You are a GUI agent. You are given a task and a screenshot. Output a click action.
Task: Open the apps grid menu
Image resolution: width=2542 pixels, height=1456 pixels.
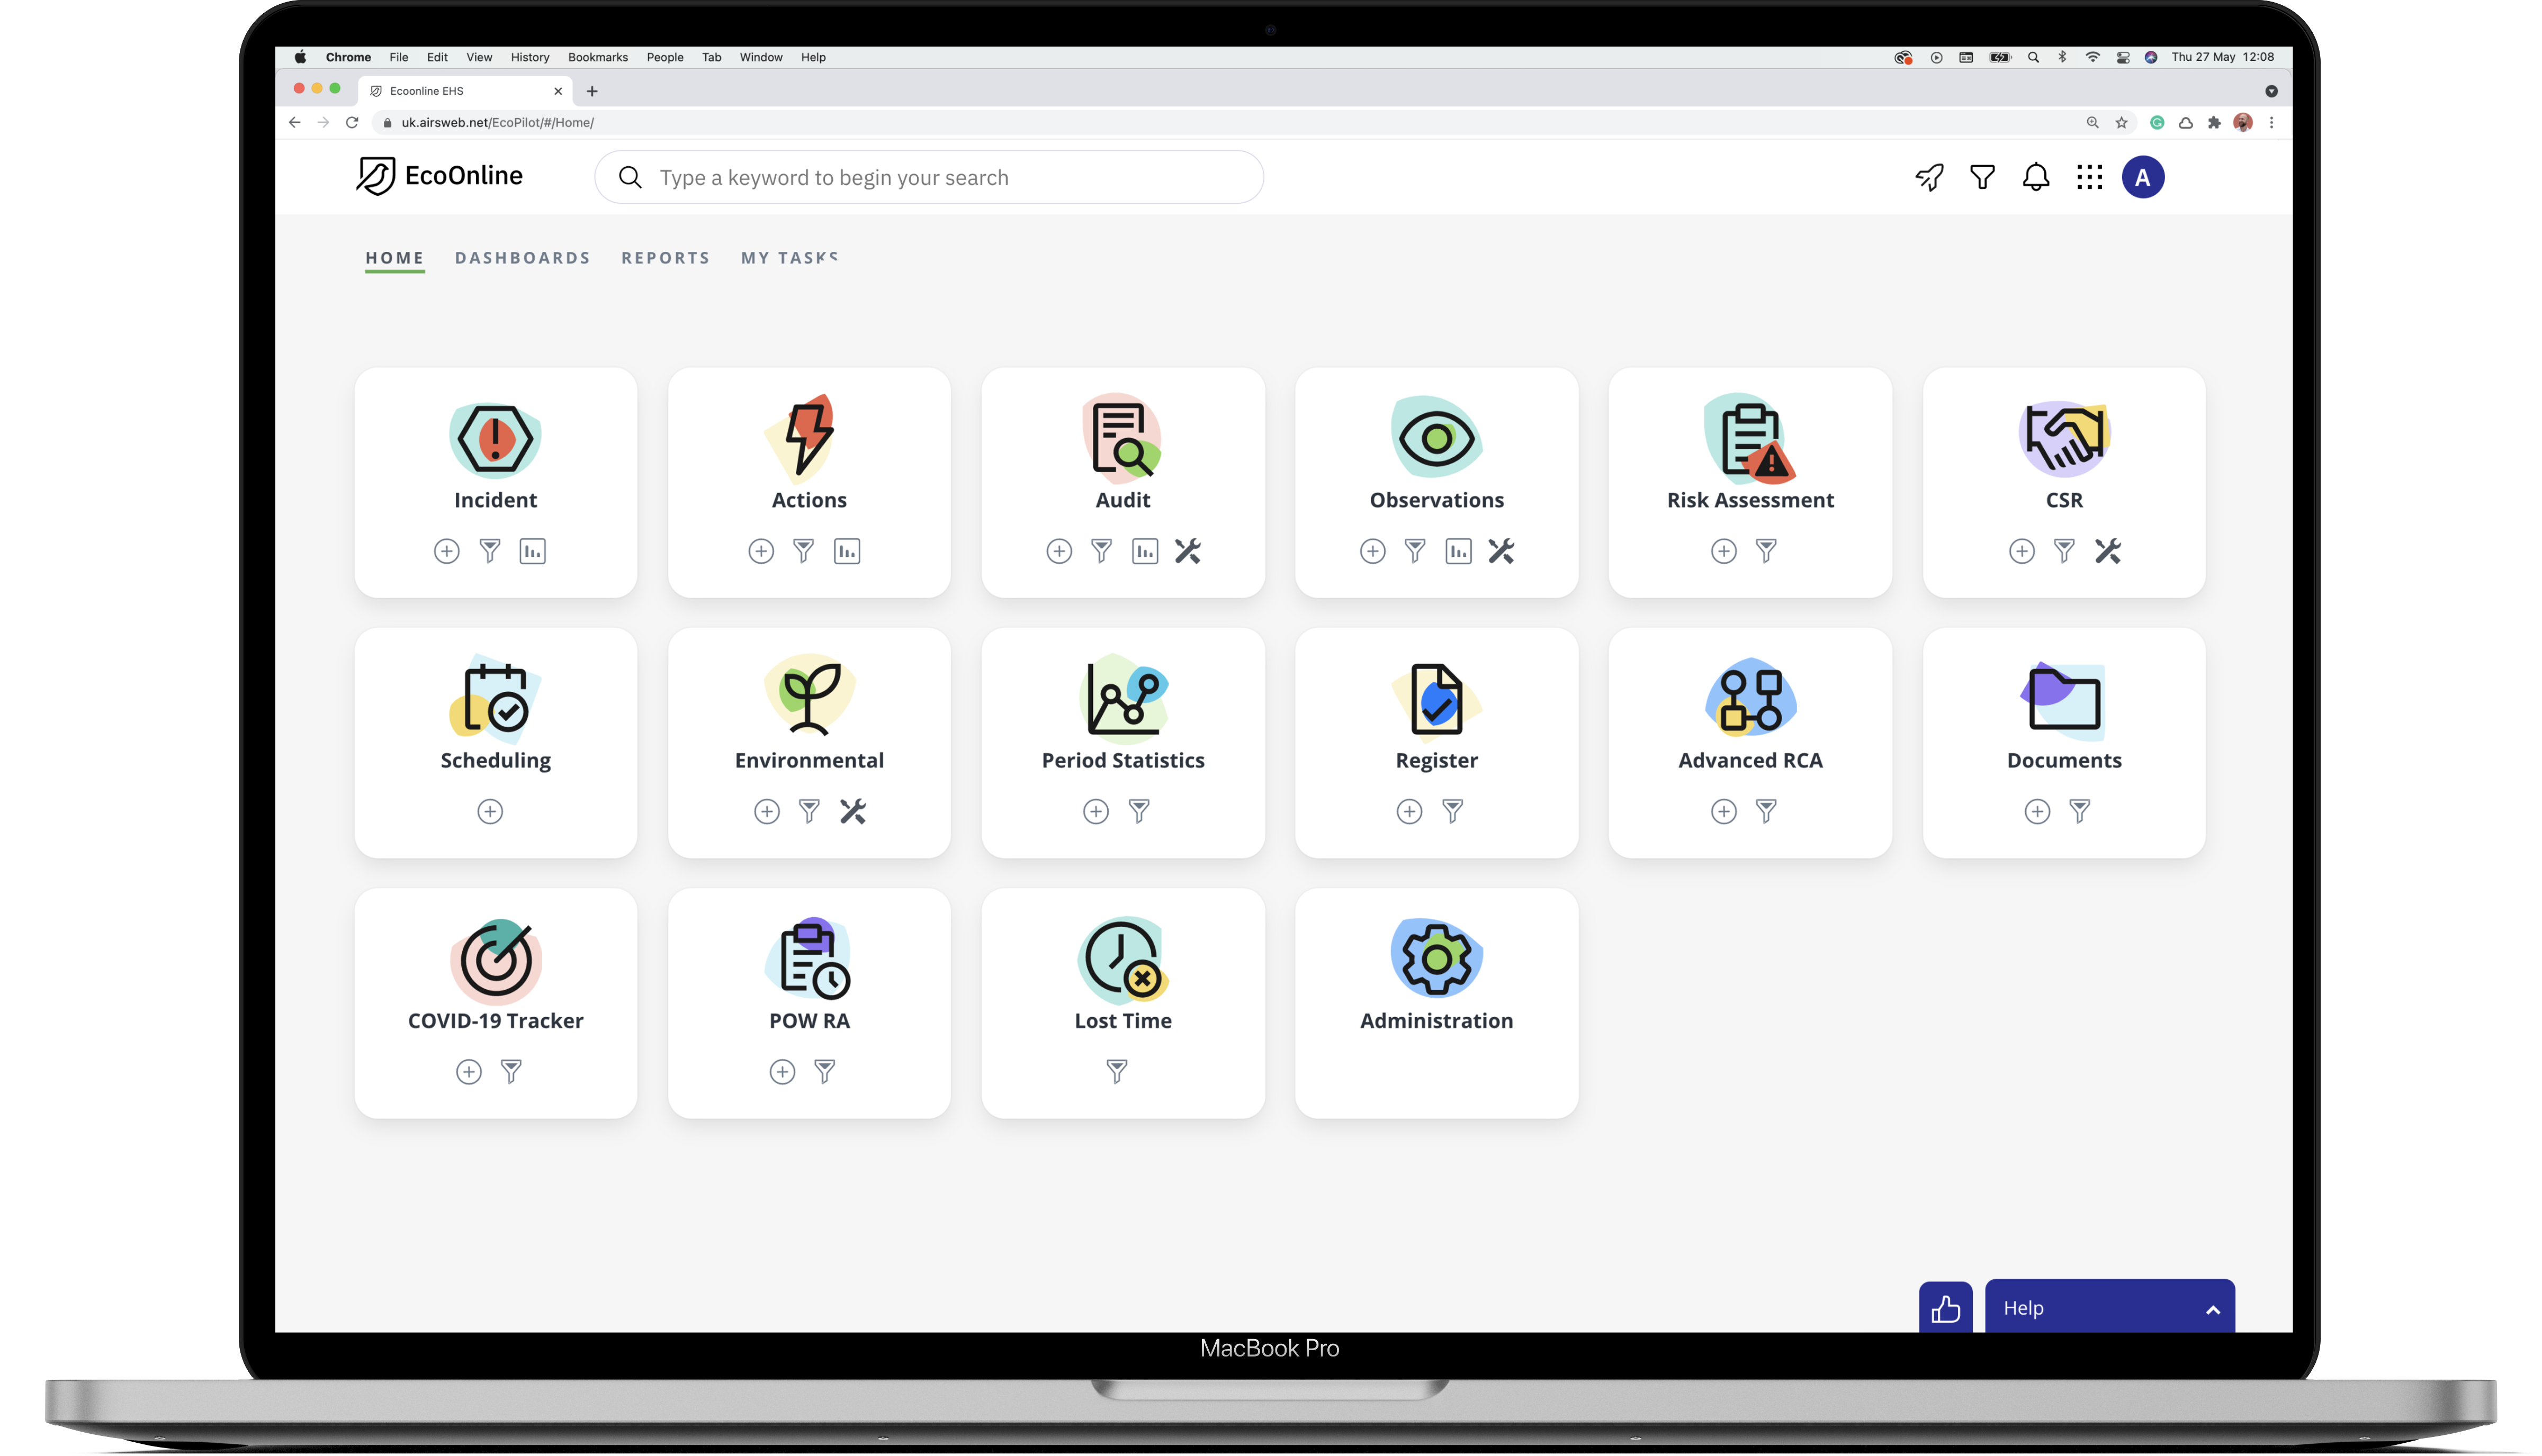pyautogui.click(x=2089, y=177)
